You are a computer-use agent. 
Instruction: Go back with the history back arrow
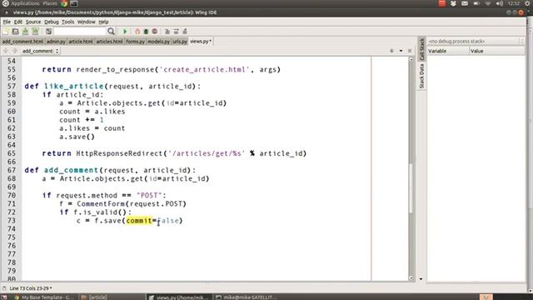[x=6, y=51]
